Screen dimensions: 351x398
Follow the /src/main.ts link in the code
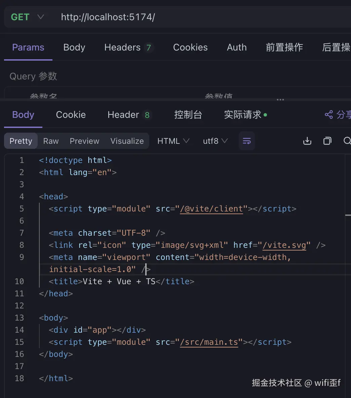point(209,342)
